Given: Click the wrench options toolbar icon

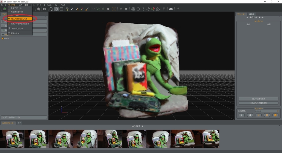Looking at the screenshot, I should (x=164, y=9).
